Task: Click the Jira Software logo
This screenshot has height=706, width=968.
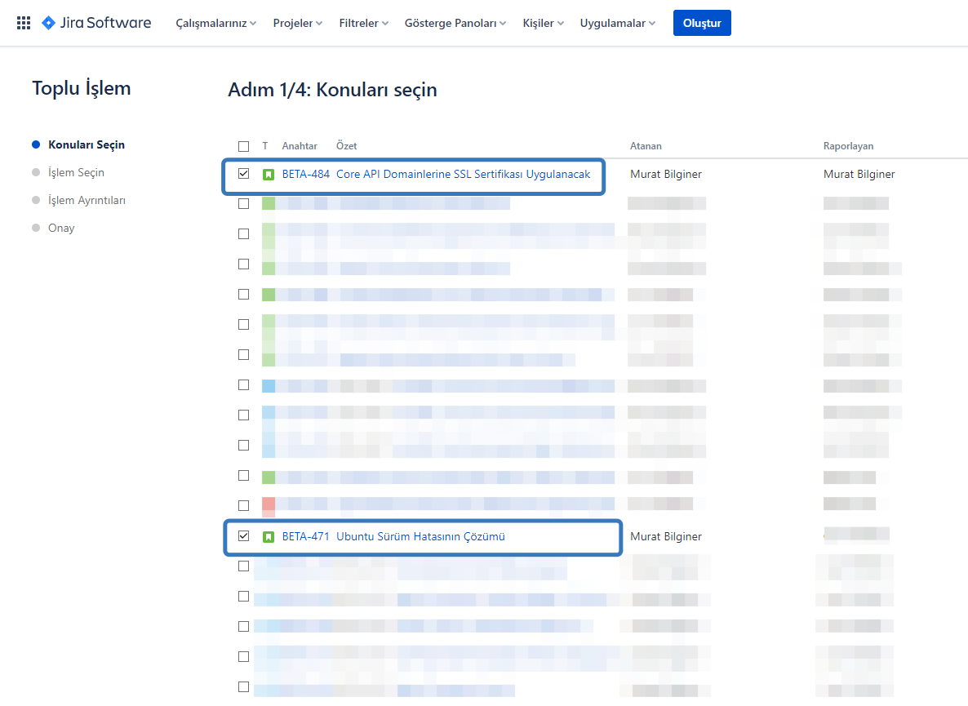Action: [95, 23]
